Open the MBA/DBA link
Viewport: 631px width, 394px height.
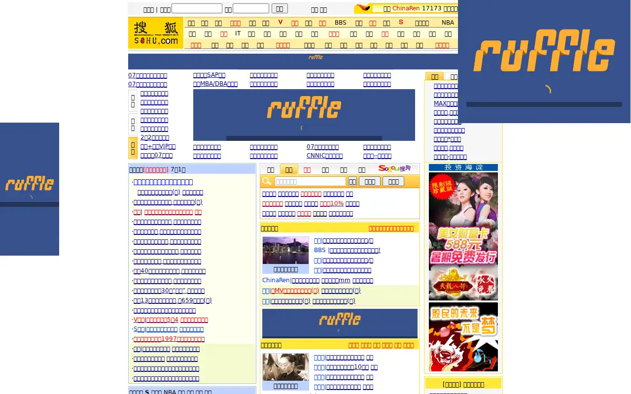coord(215,84)
